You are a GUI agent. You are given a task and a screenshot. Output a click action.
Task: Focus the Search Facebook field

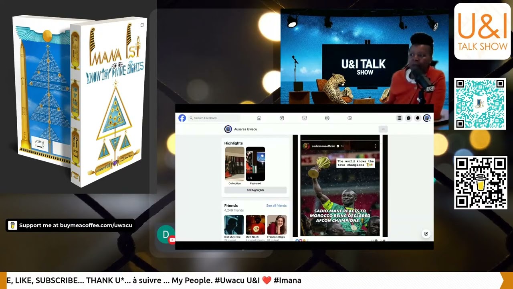pyautogui.click(x=214, y=118)
